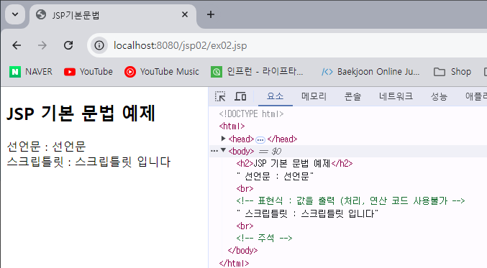Image resolution: width=487 pixels, height=268 pixels.
Task: Select the first <br> node
Action: point(245,188)
